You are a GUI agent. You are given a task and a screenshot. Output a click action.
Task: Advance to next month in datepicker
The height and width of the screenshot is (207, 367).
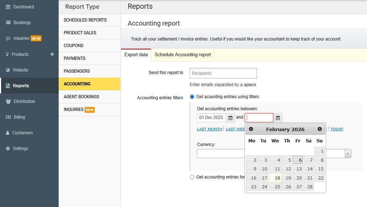pos(320,129)
